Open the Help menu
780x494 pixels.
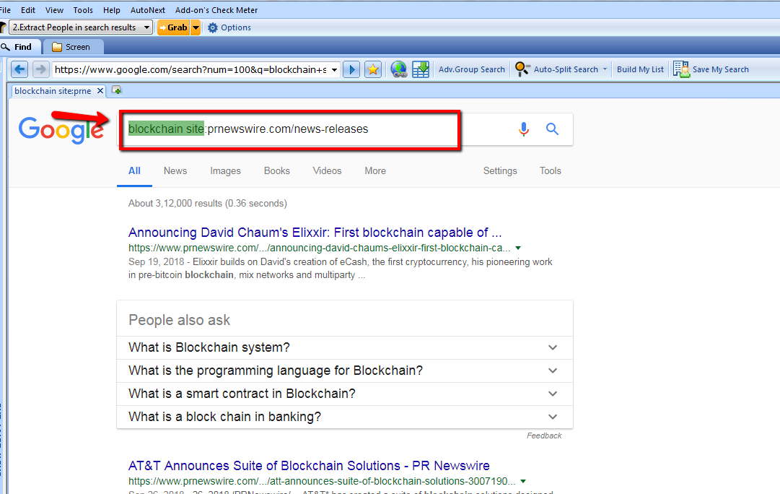[x=111, y=10]
